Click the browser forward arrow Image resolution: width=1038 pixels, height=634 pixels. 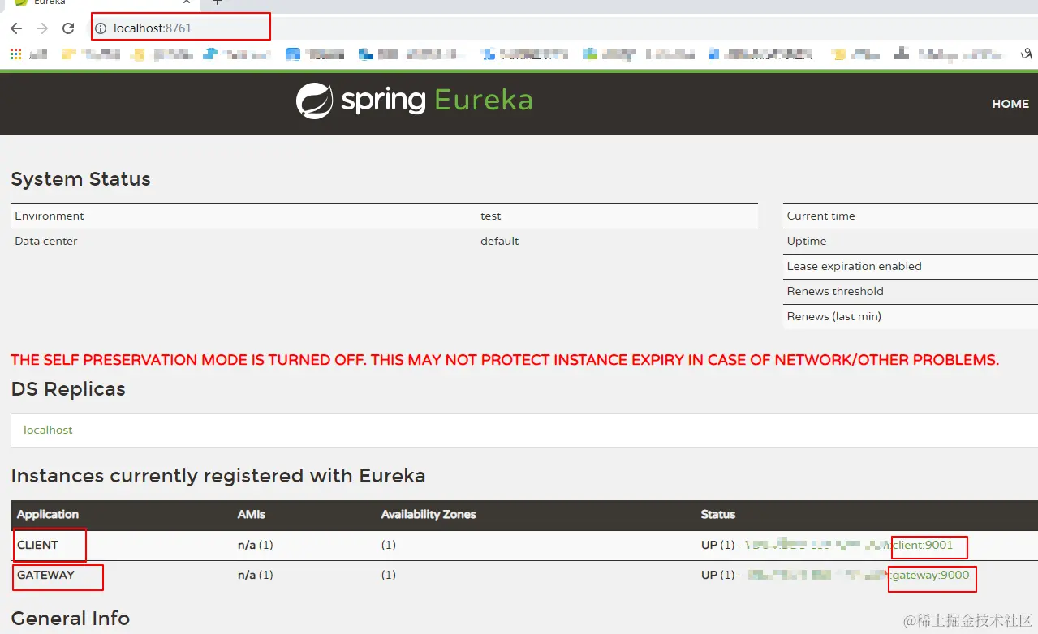(x=42, y=28)
